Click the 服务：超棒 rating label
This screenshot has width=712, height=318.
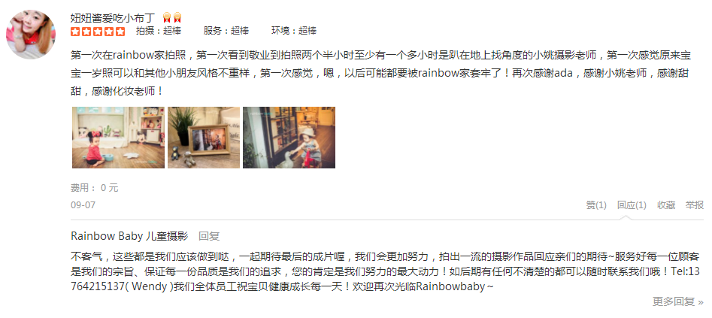point(226,31)
